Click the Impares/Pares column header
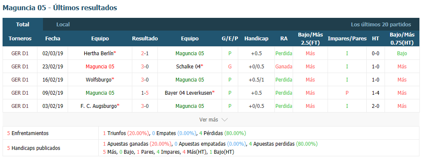 tap(347, 39)
